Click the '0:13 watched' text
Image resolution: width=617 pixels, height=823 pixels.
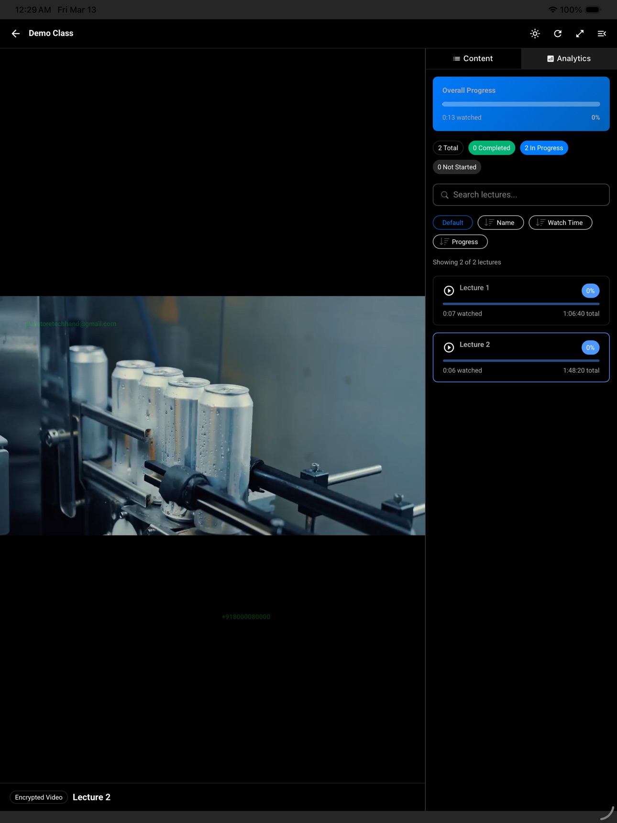[x=462, y=117]
